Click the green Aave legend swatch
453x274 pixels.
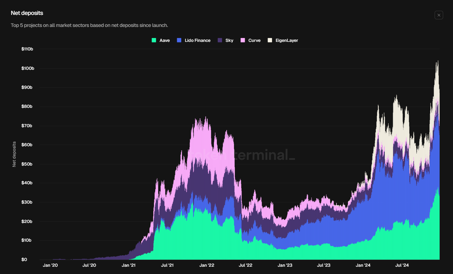pyautogui.click(x=154, y=40)
